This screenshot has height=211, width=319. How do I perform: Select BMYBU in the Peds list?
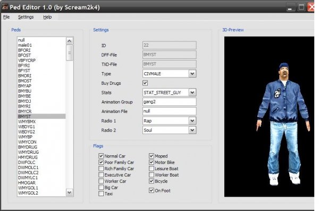41,91
